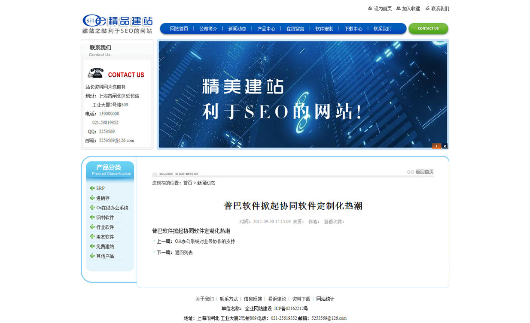Open Oa在线办公系统 product category
The width and height of the screenshot is (530, 323).
tap(112, 208)
